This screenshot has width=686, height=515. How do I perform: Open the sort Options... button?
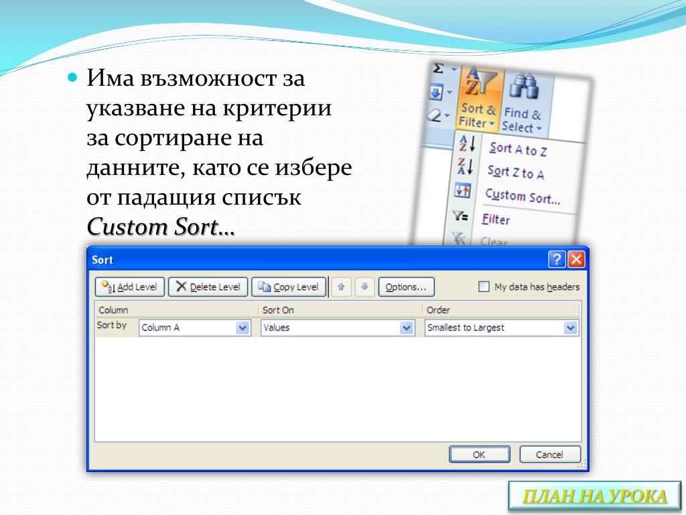[x=406, y=287]
